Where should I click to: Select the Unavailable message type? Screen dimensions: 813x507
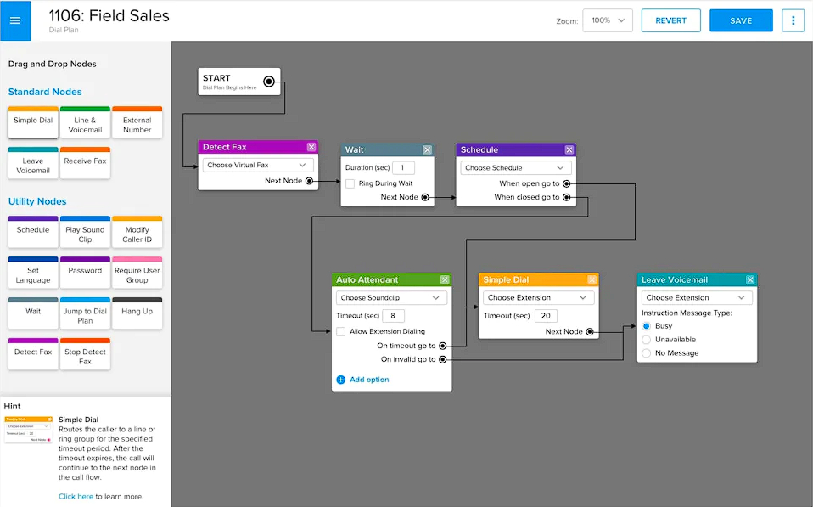pos(647,340)
